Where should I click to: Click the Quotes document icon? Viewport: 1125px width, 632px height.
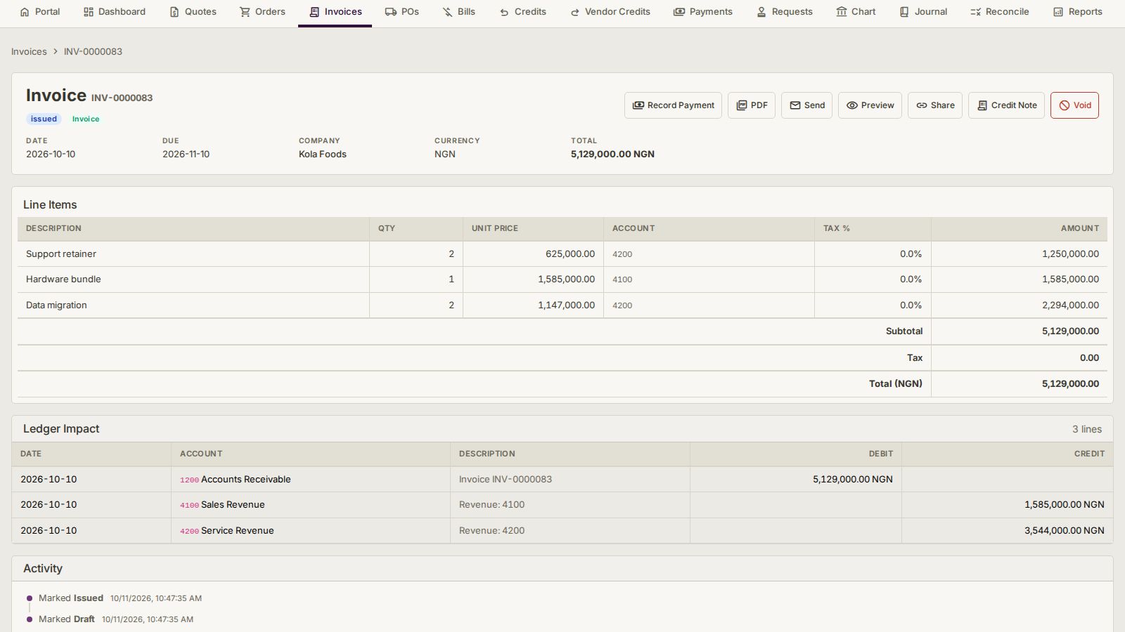174,12
